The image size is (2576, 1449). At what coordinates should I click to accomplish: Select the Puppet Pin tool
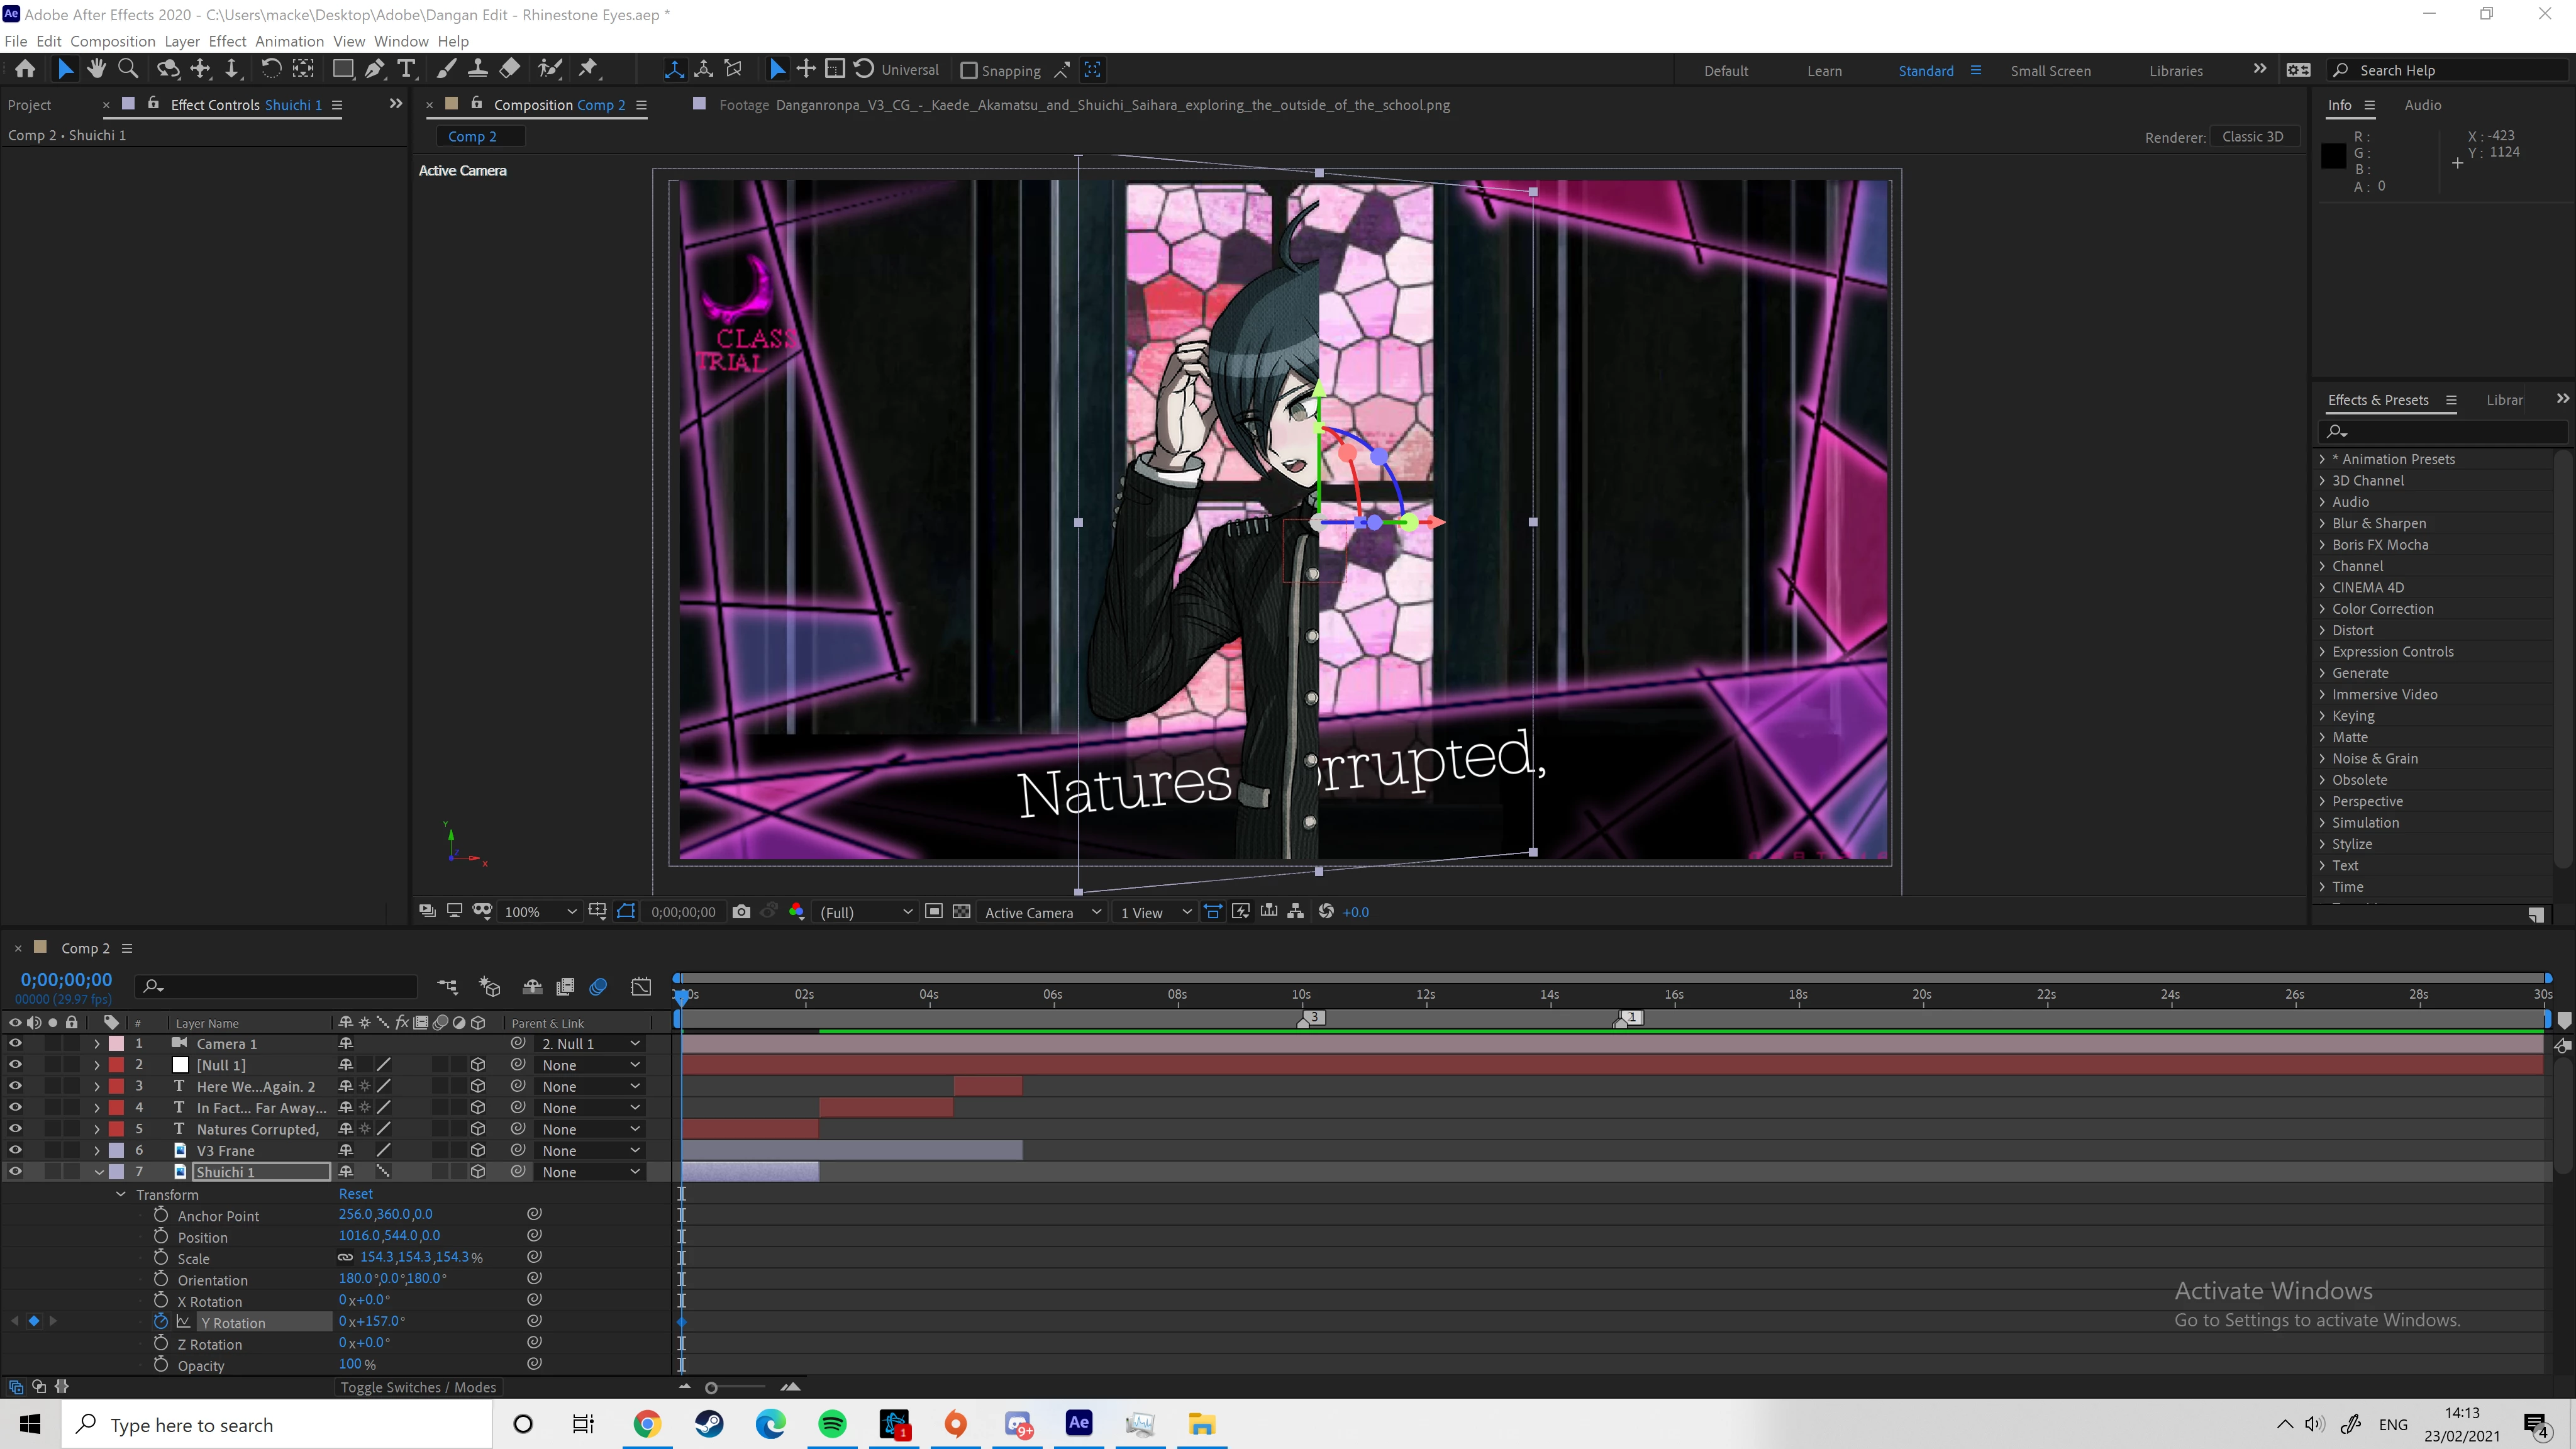pyautogui.click(x=588, y=69)
